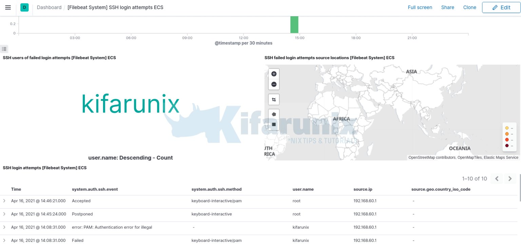Select the polygon draw tool on the map
This screenshot has width=521, height=246.
click(273, 114)
